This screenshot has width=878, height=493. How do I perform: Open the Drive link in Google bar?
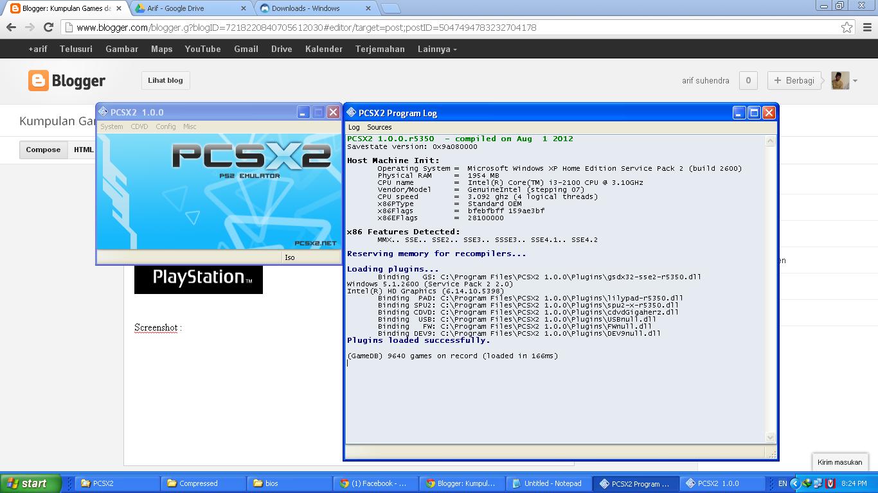tap(282, 49)
